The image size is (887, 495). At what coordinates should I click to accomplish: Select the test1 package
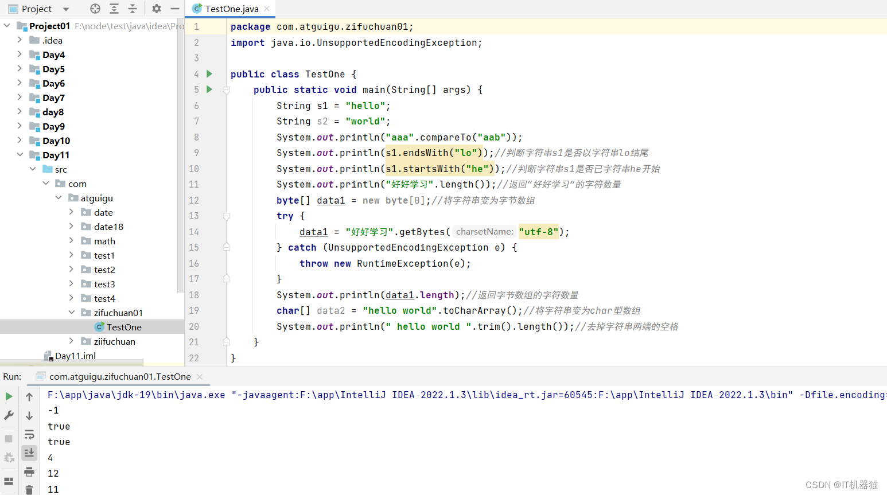tap(104, 255)
